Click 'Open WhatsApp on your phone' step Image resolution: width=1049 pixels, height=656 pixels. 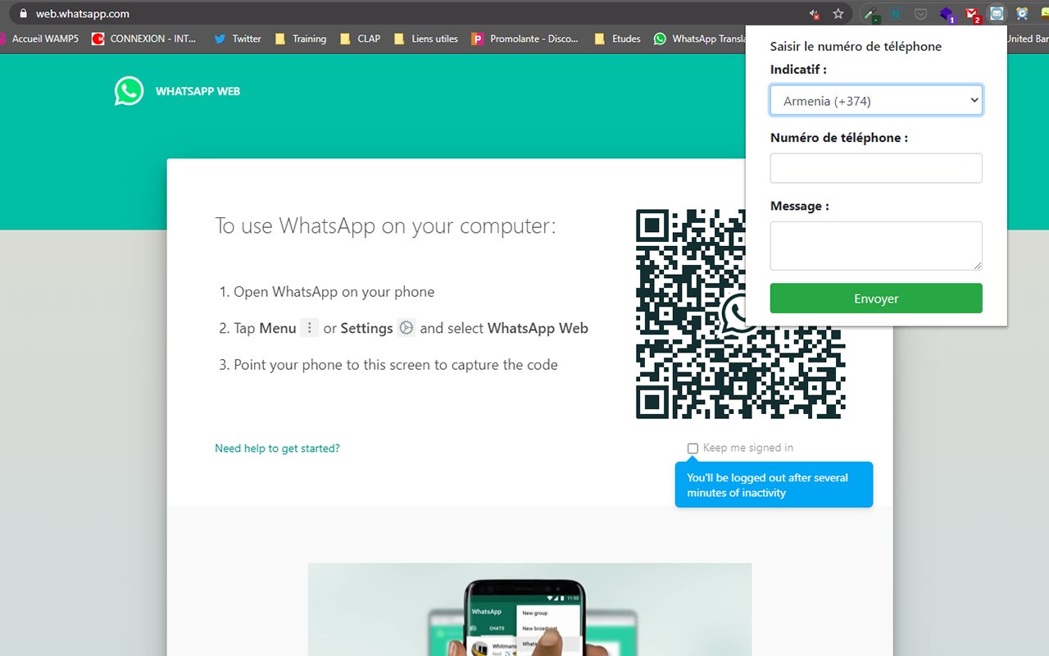click(334, 292)
